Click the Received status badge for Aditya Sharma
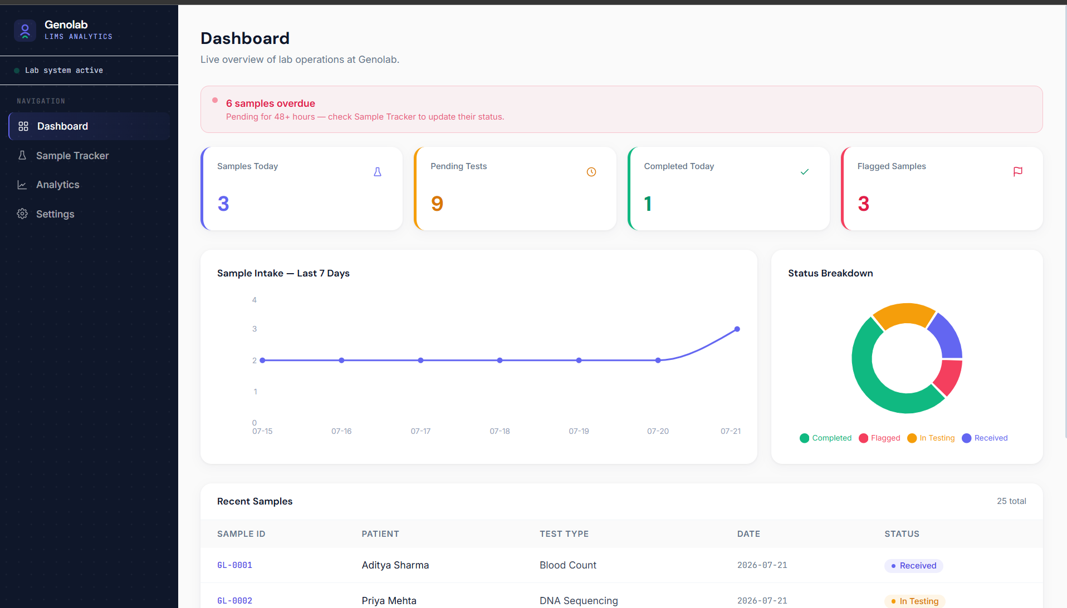This screenshot has width=1067, height=608. tap(913, 566)
